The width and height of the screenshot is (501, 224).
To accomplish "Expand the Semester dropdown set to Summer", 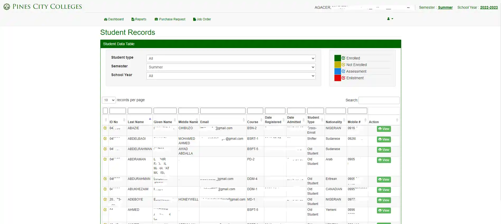I will (x=231, y=67).
